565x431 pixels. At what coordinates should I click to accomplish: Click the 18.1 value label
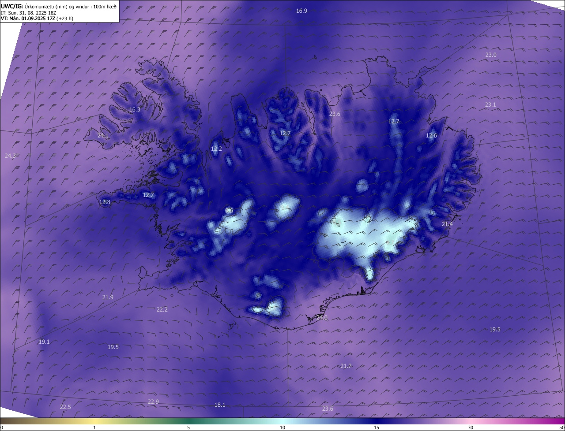click(x=220, y=405)
